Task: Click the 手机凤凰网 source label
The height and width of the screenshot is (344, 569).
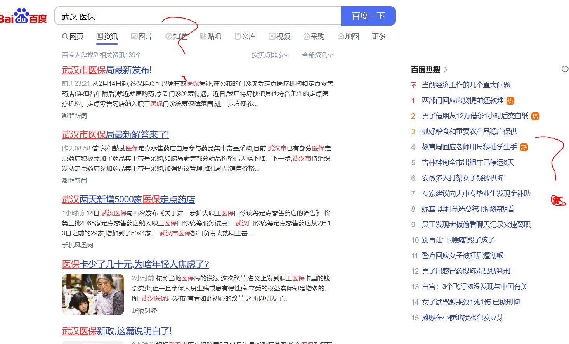Action: pyautogui.click(x=78, y=245)
